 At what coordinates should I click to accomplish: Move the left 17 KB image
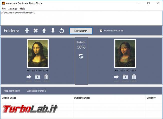tap(29, 77)
